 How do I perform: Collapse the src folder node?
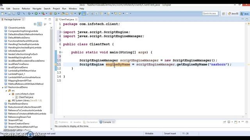coord(6,91)
